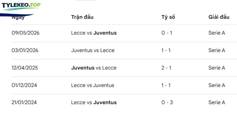The width and height of the screenshot is (237, 118).
Task: Click the date 12/04/2025
Action: 25,68
